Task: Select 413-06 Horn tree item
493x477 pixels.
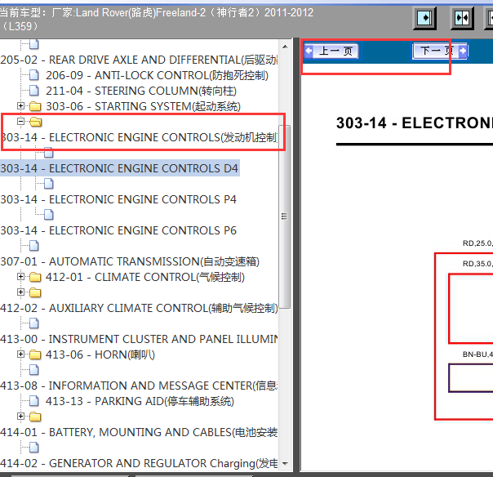Action: point(100,355)
